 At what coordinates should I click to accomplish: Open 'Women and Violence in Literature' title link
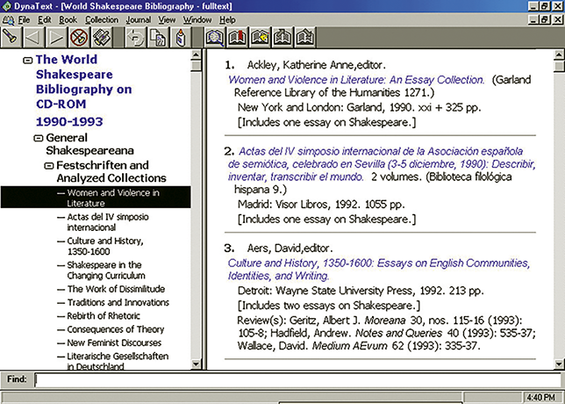pyautogui.click(x=356, y=79)
